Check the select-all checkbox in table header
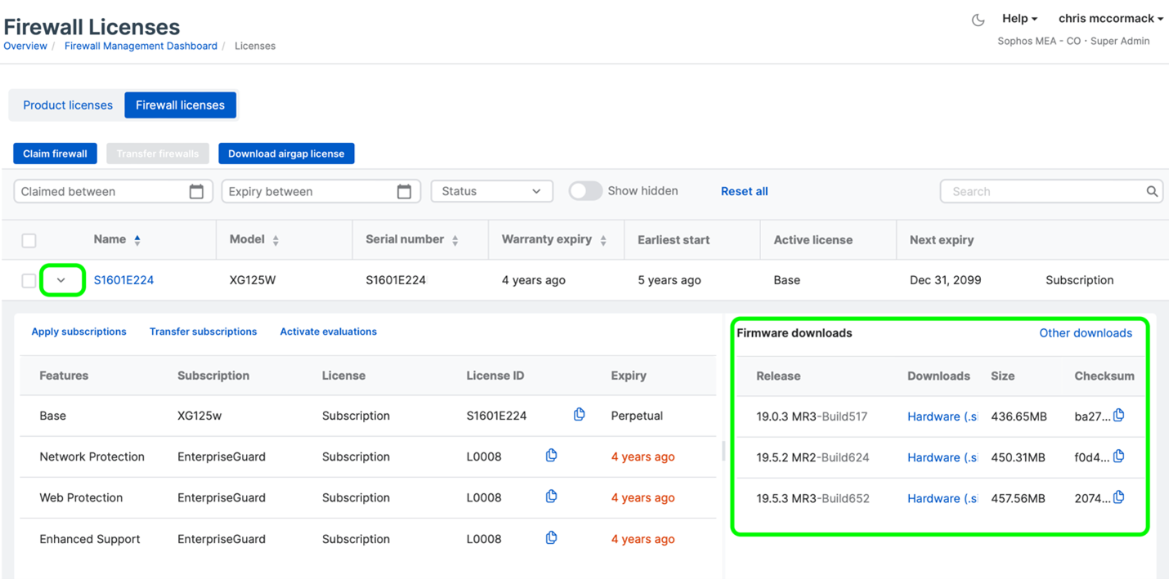This screenshot has width=1169, height=579. tap(29, 240)
